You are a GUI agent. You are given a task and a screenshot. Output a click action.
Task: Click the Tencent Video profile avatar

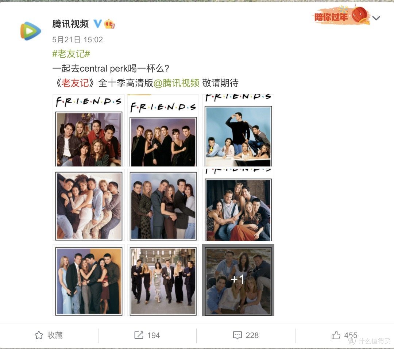pyautogui.click(x=31, y=31)
